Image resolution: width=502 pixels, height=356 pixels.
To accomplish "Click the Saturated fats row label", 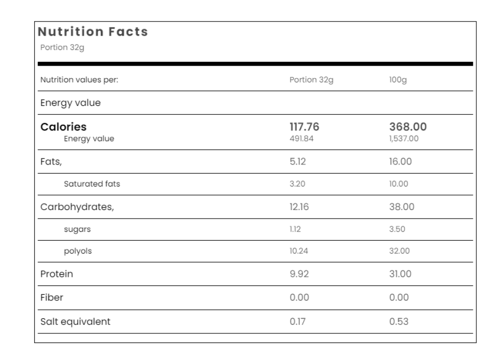I will click(x=91, y=184).
